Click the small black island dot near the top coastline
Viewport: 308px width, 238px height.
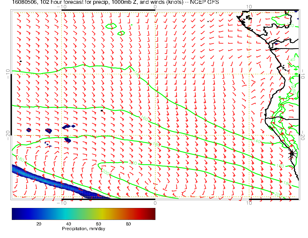click(208, 21)
